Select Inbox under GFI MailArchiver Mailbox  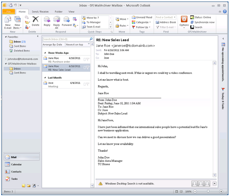coord(22,68)
